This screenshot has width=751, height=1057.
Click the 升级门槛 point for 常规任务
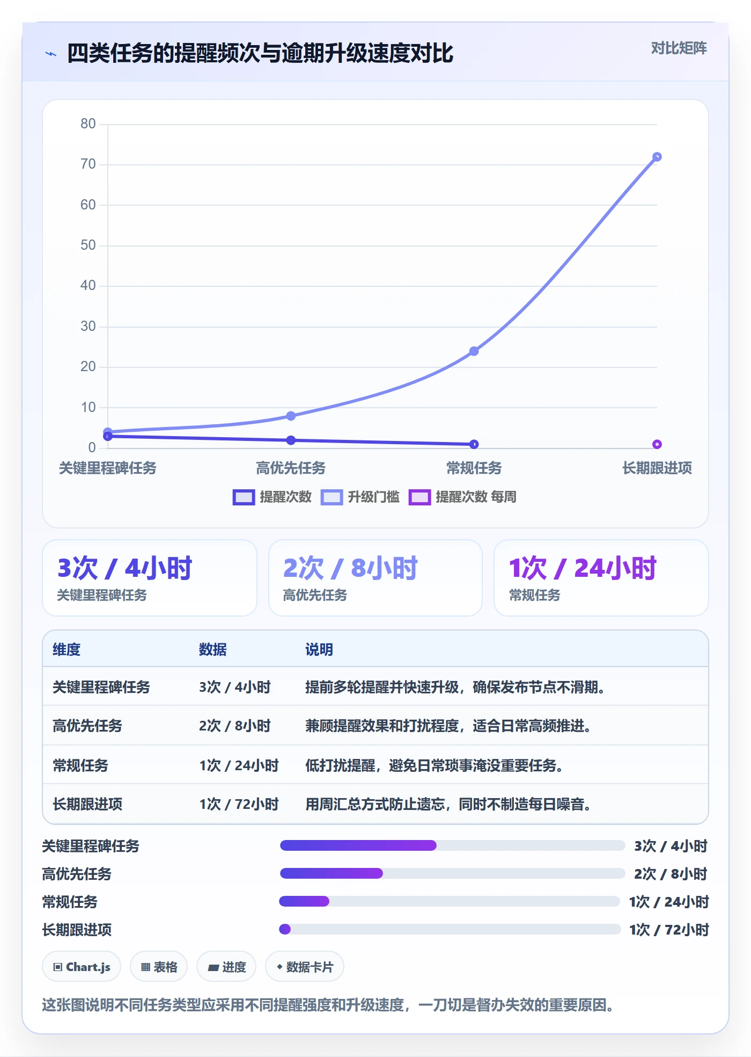[474, 351]
